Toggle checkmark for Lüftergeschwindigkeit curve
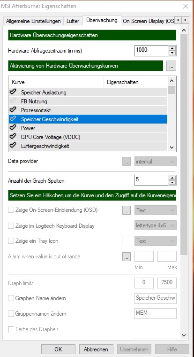 [13, 145]
